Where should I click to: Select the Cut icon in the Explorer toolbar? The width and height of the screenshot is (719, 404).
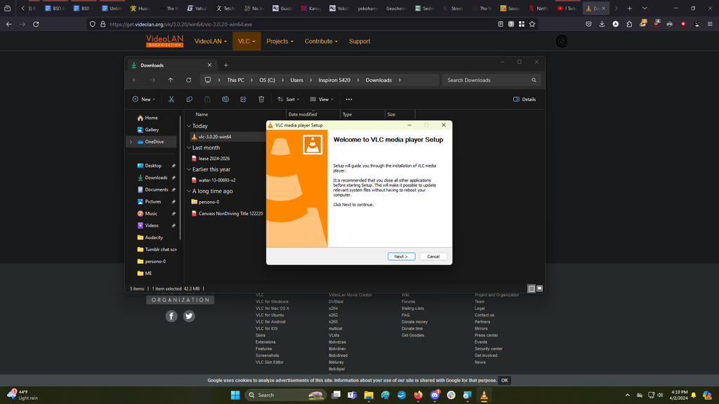tap(171, 100)
